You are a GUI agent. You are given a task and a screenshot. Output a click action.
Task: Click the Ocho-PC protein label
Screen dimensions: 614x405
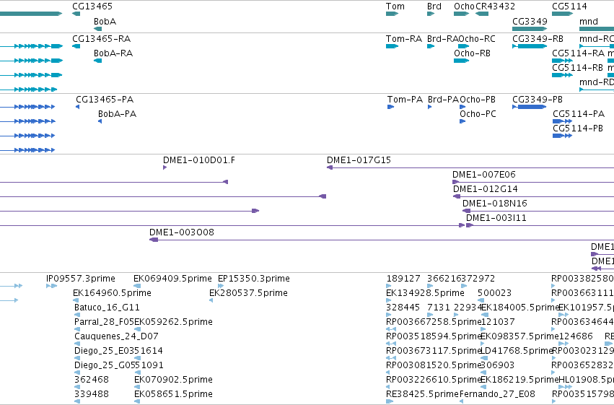click(478, 114)
